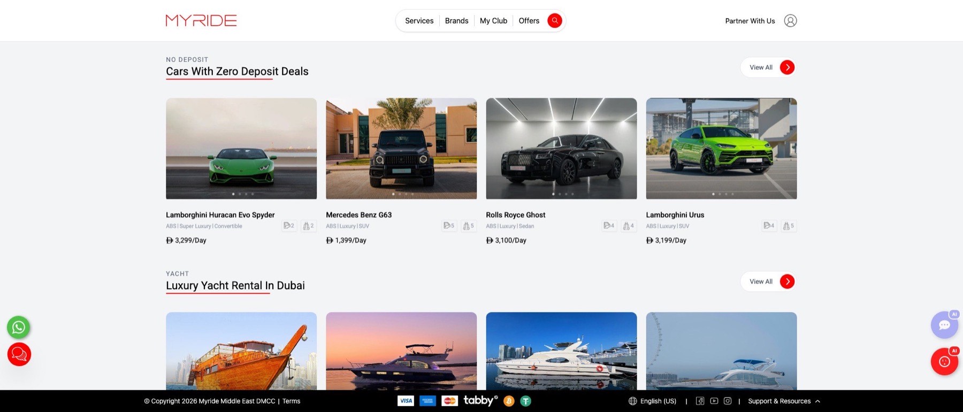Image resolution: width=963 pixels, height=412 pixels.
Task: Click the red live chat bubble icon
Action: (19, 354)
